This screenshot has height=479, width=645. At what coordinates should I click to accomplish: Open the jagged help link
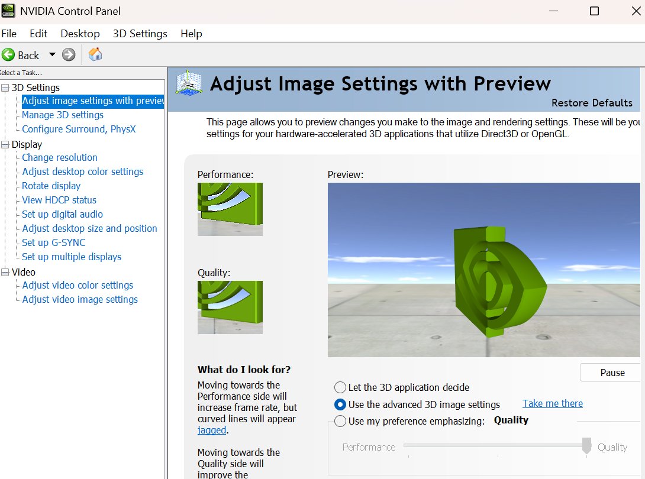[212, 430]
